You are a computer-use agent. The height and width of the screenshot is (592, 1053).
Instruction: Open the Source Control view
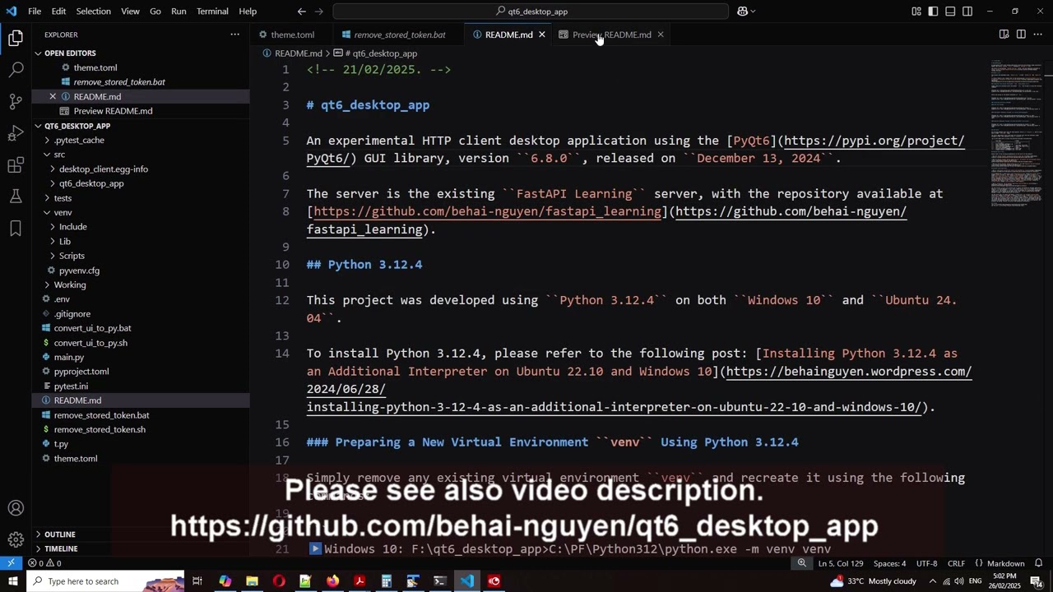[x=16, y=102]
